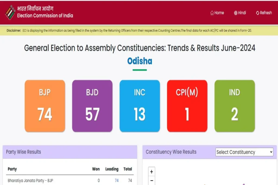Image resolution: width=278 pixels, height=185 pixels.
Task: Open BJP leading count 74 link
Action: click(x=116, y=180)
